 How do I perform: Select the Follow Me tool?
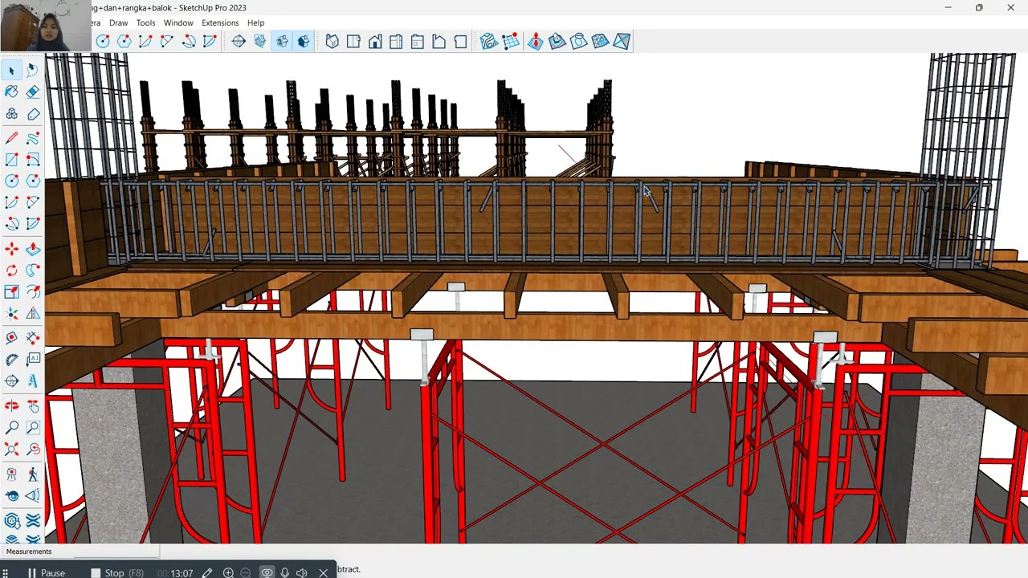[x=33, y=271]
